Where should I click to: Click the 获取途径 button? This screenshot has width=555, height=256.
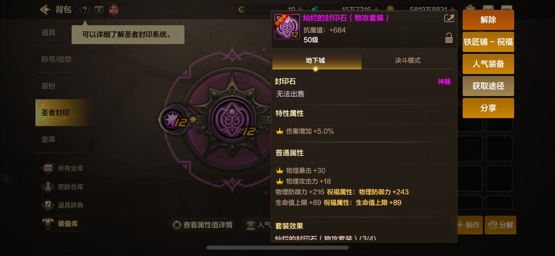point(488,86)
